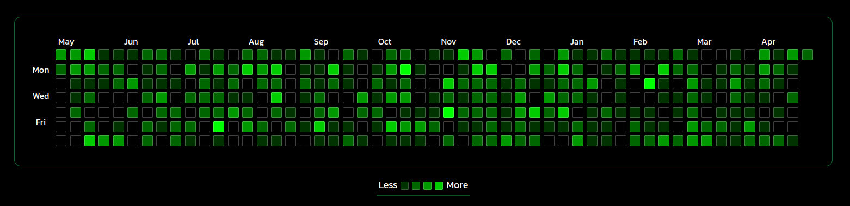Click the darkest legend swatch beside Less
Image resolution: width=850 pixels, height=206 pixels.
point(404,185)
